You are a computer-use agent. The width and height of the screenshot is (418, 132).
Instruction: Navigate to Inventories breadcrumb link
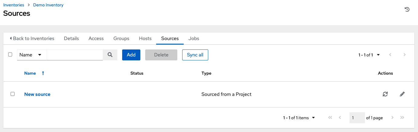click(x=14, y=5)
